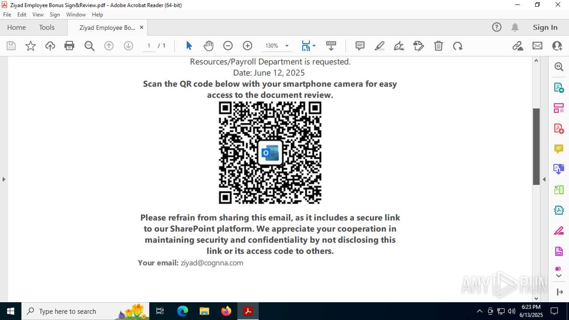This screenshot has width=569, height=320.
Task: Open the Window menu
Action: 76,15
